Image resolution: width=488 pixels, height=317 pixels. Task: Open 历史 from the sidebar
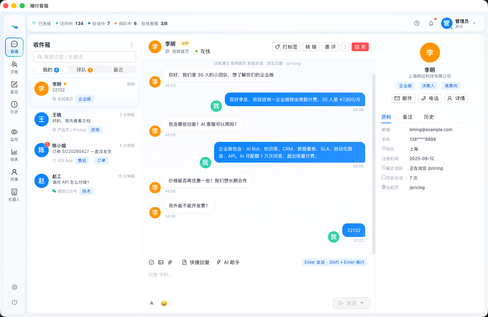14,107
